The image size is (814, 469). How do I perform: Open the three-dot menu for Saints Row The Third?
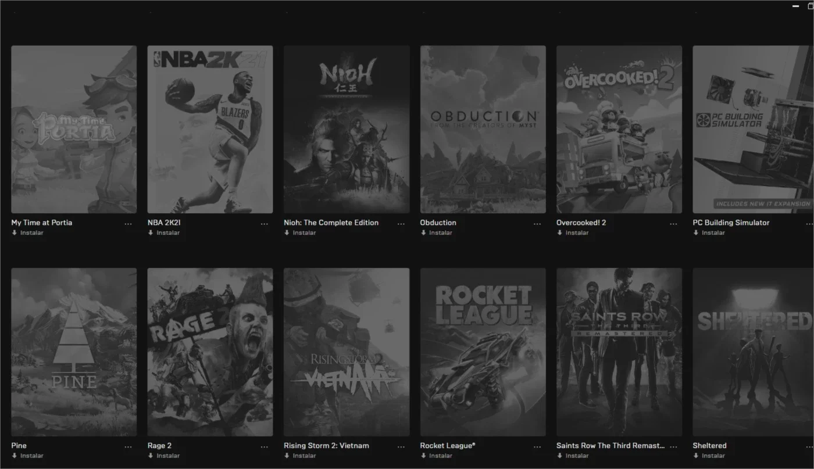point(674,447)
